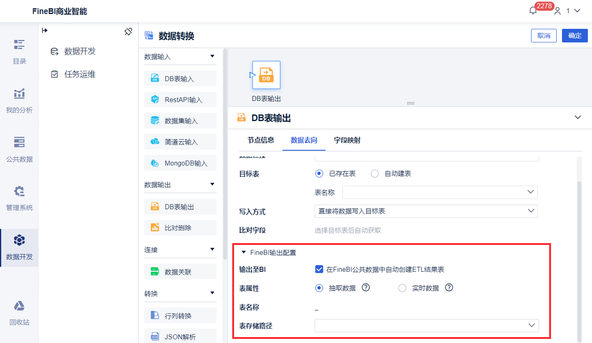Select the RestAPI输入 operator
The height and width of the screenshot is (343, 592).
[x=180, y=99]
